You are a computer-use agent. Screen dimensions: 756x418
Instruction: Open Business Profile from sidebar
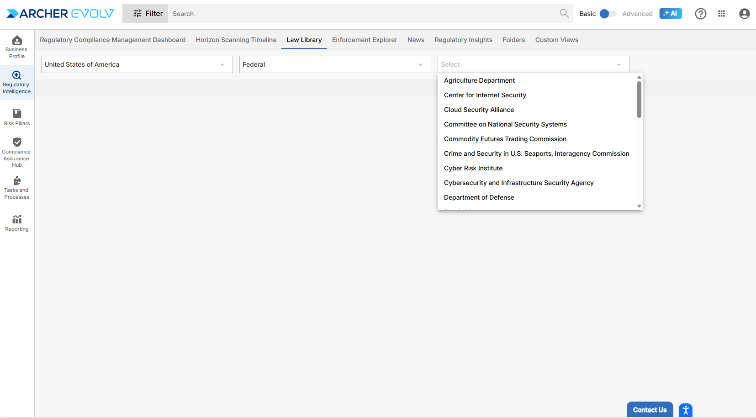click(17, 47)
